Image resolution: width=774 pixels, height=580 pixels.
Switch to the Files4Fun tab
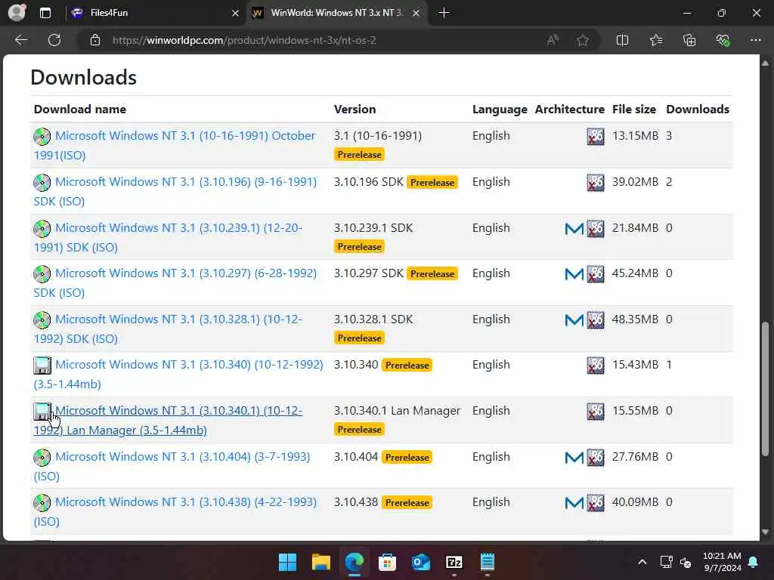coord(154,13)
